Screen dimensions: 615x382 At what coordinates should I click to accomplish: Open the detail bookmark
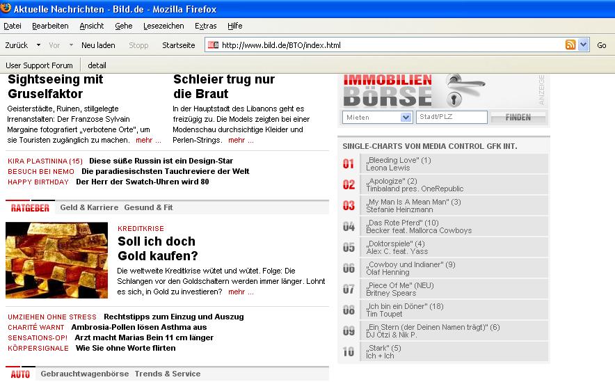[97, 65]
